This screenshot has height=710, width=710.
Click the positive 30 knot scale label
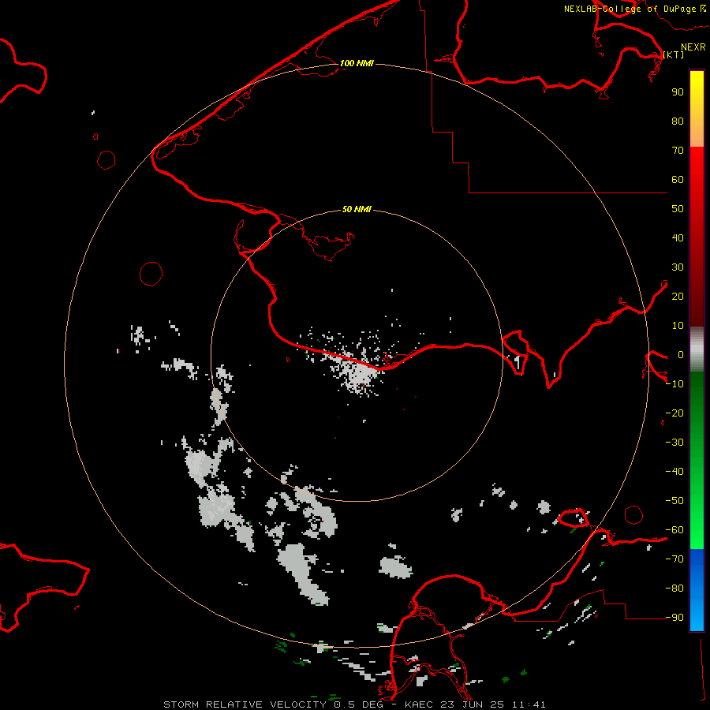tap(678, 267)
